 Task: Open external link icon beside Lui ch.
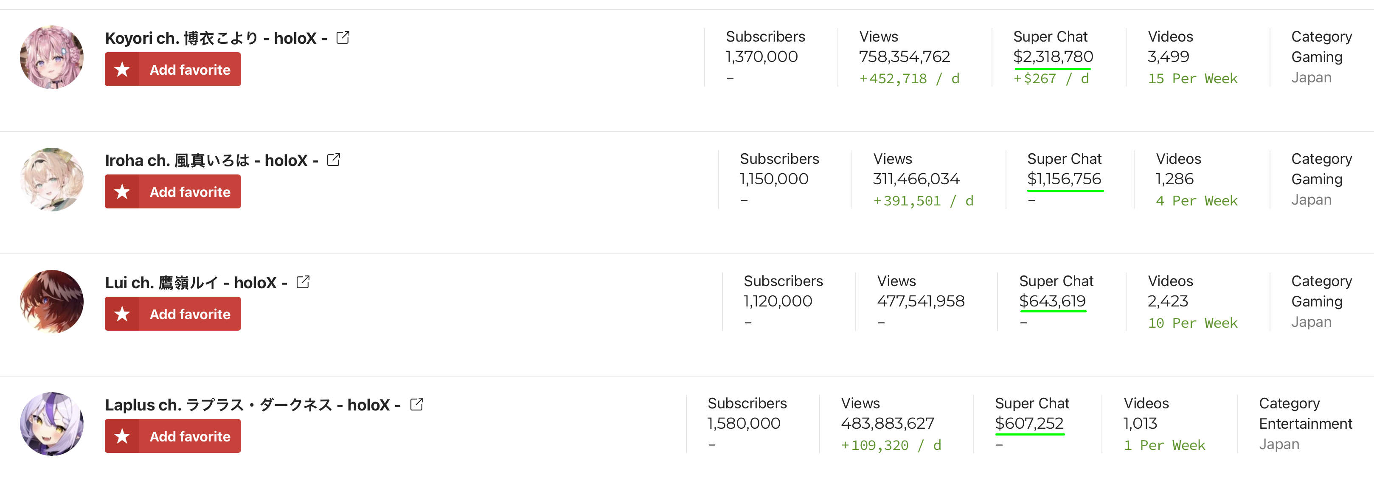[303, 282]
